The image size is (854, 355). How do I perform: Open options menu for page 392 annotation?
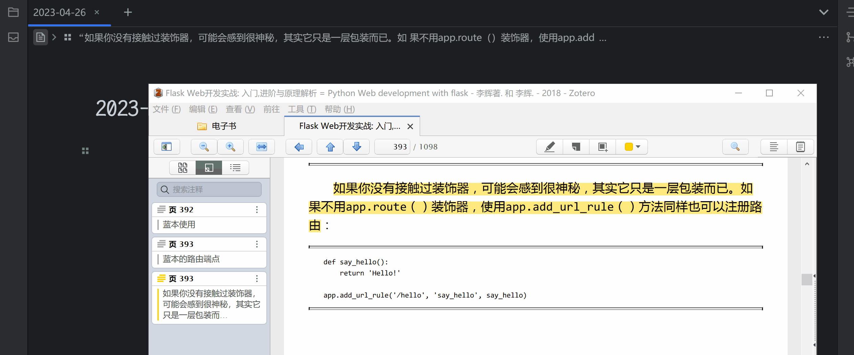[257, 210]
